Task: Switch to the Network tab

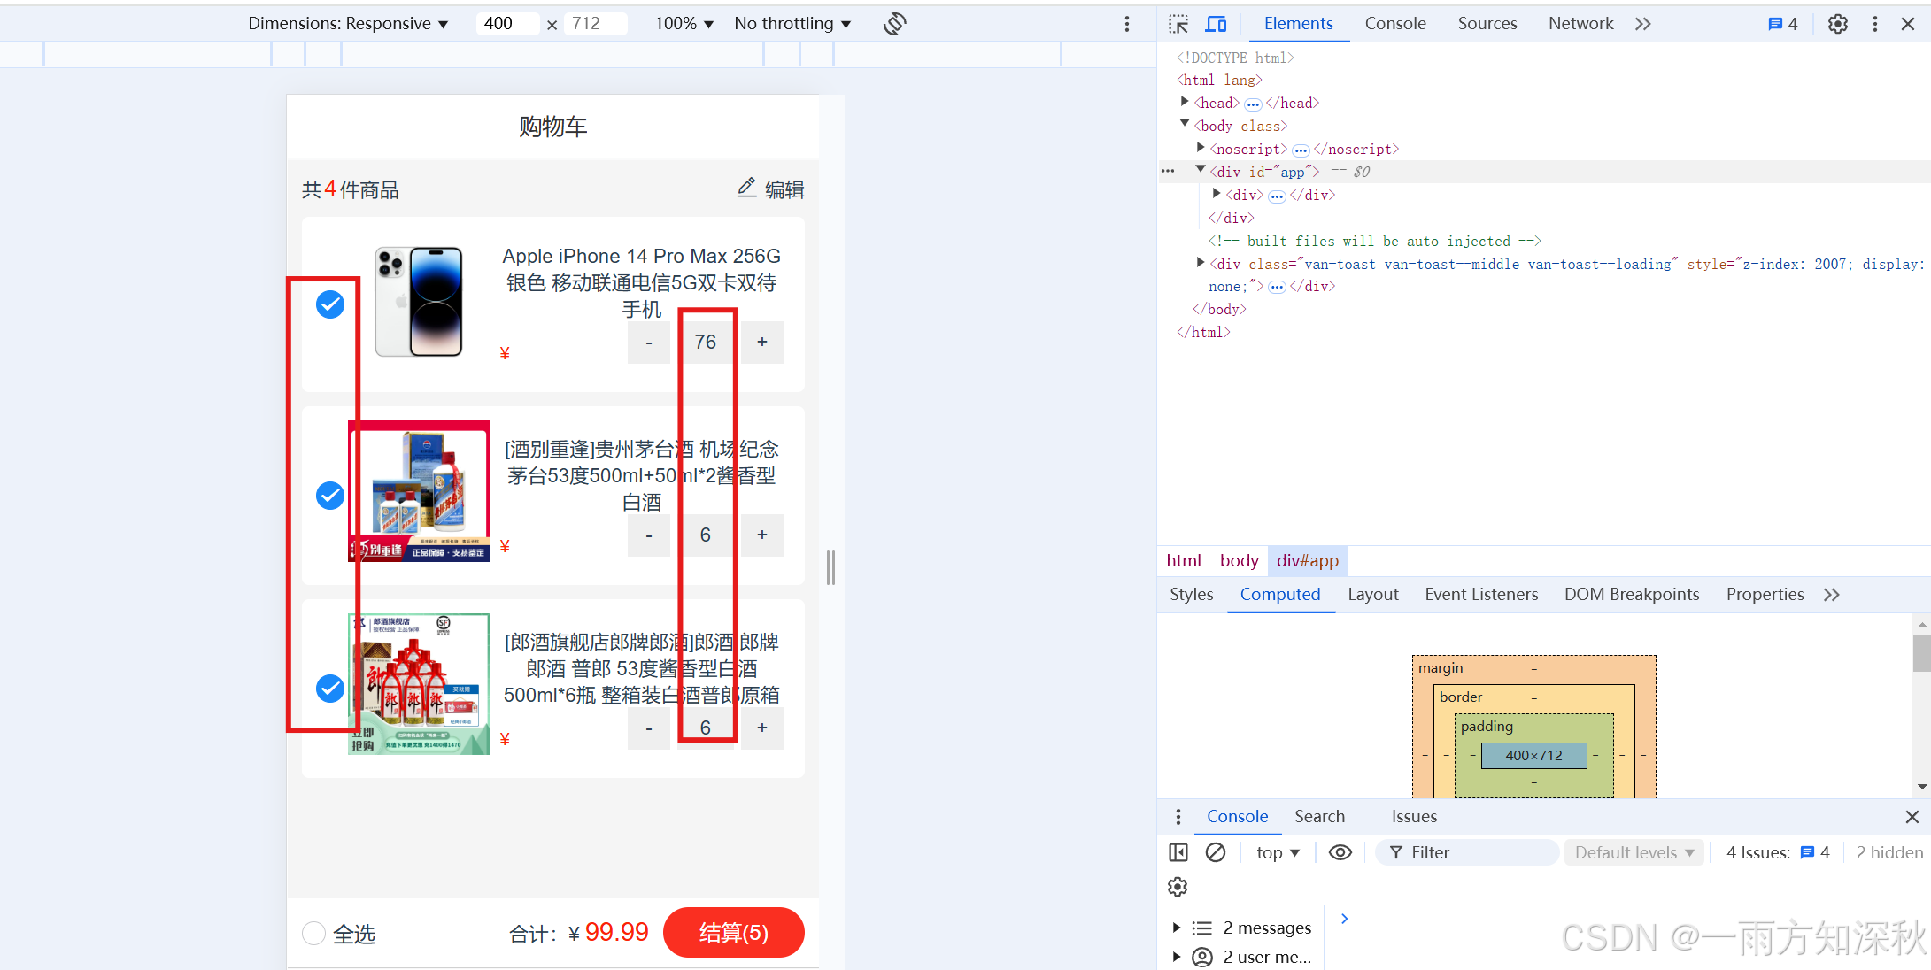Action: pyautogui.click(x=1580, y=24)
